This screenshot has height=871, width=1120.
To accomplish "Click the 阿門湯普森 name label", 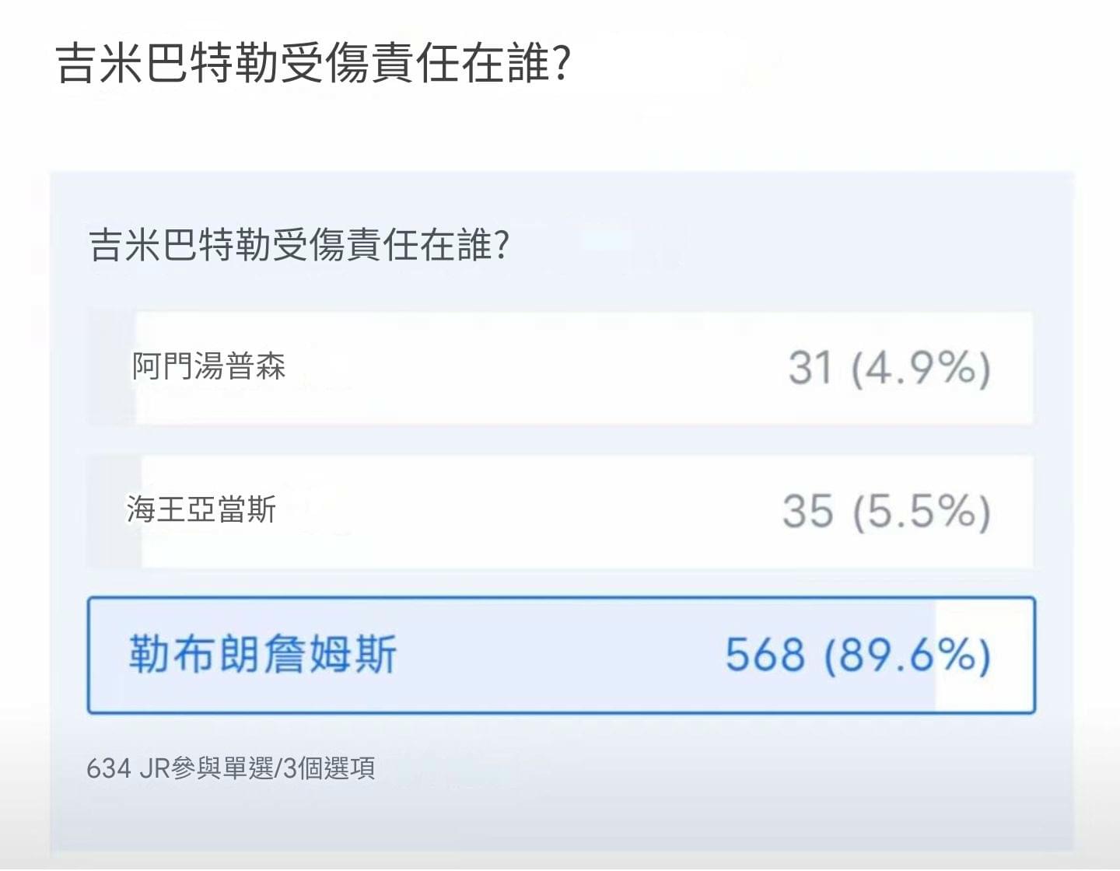I will (208, 366).
